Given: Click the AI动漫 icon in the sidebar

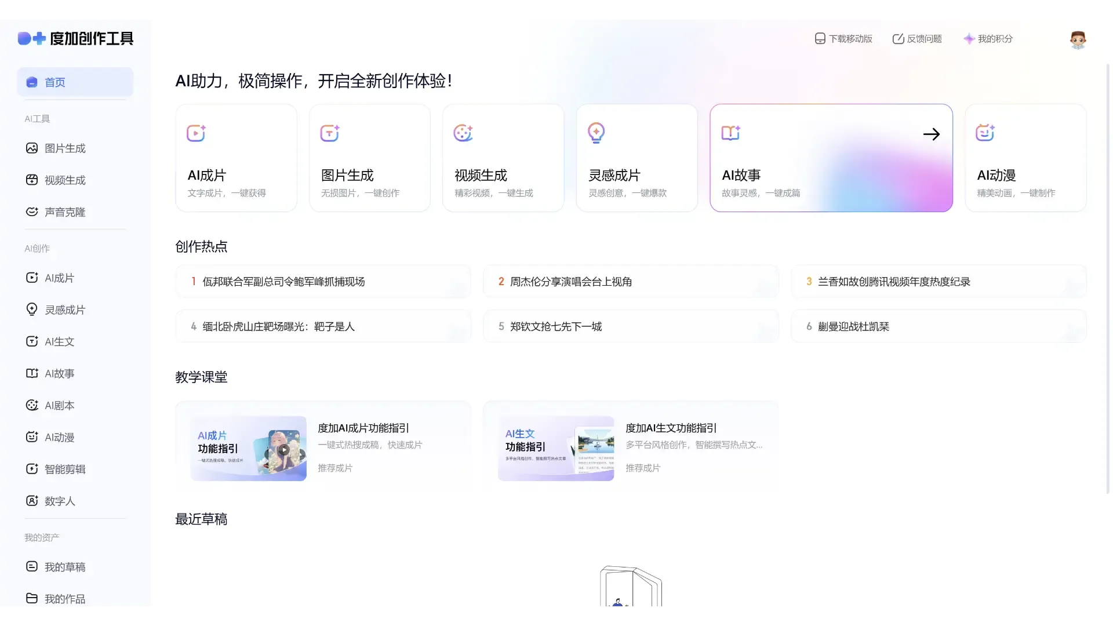Looking at the screenshot, I should [x=32, y=437].
